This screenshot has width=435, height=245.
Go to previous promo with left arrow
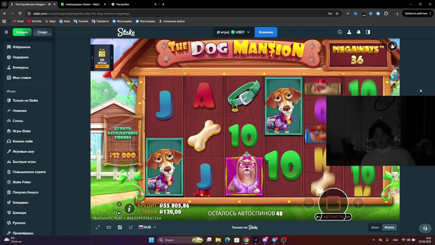click(x=92, y=58)
